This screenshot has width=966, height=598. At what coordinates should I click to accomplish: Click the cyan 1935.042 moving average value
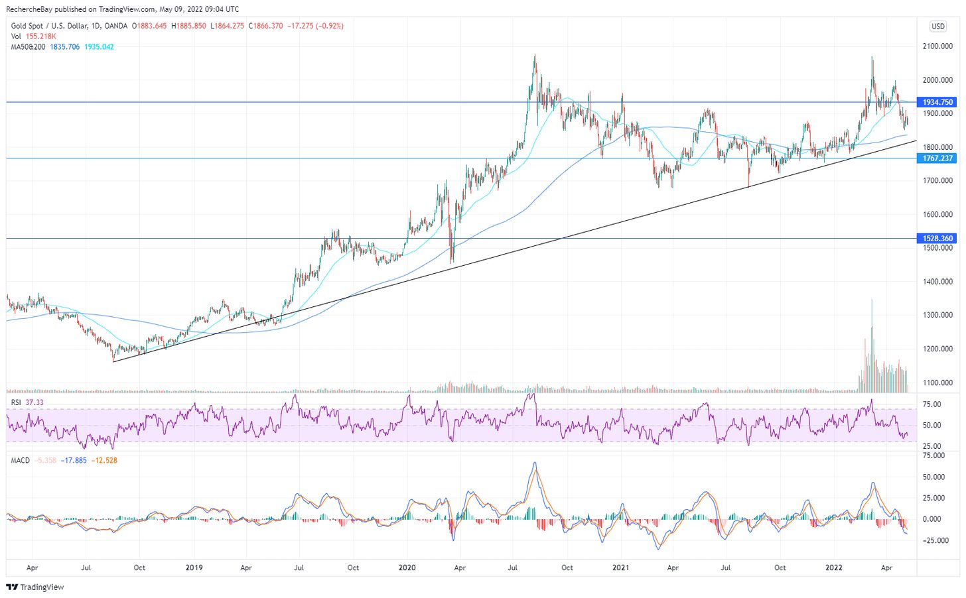click(x=99, y=47)
